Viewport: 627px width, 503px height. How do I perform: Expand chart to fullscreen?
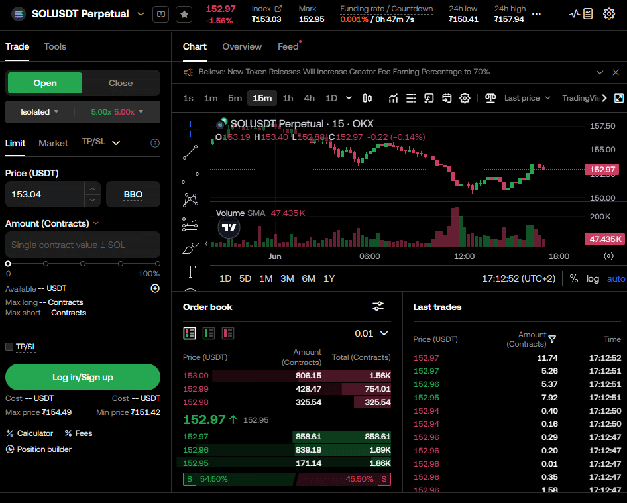click(618, 98)
